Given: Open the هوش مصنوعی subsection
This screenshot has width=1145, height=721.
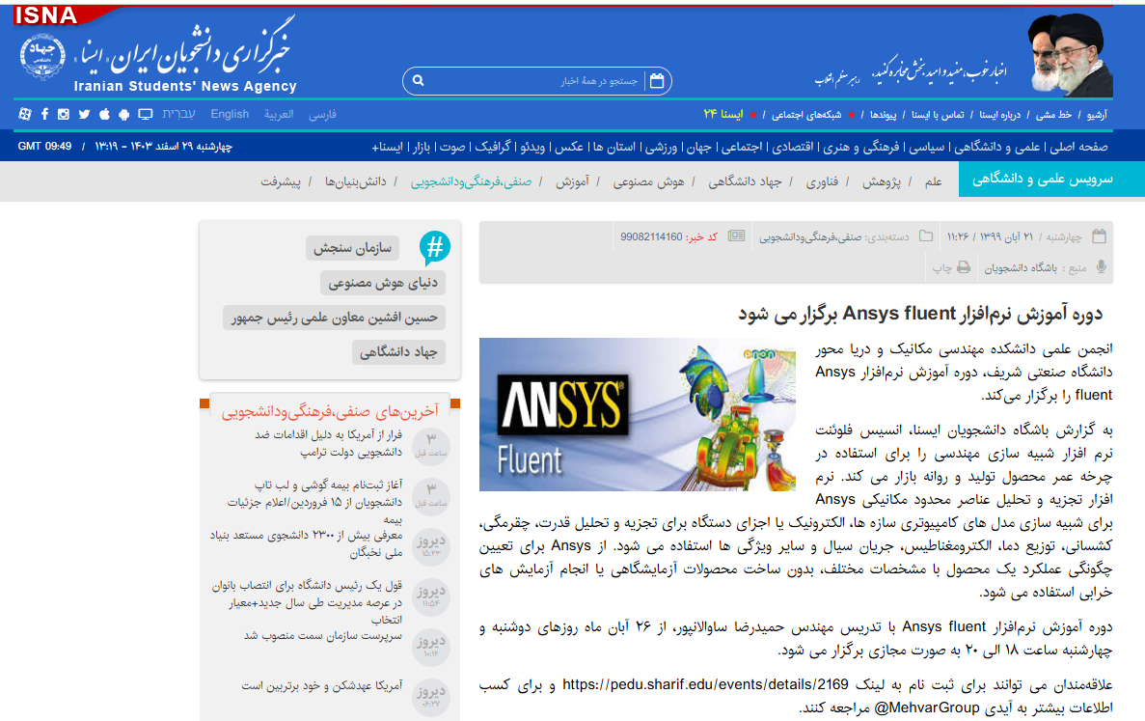Looking at the screenshot, I should [x=648, y=181].
